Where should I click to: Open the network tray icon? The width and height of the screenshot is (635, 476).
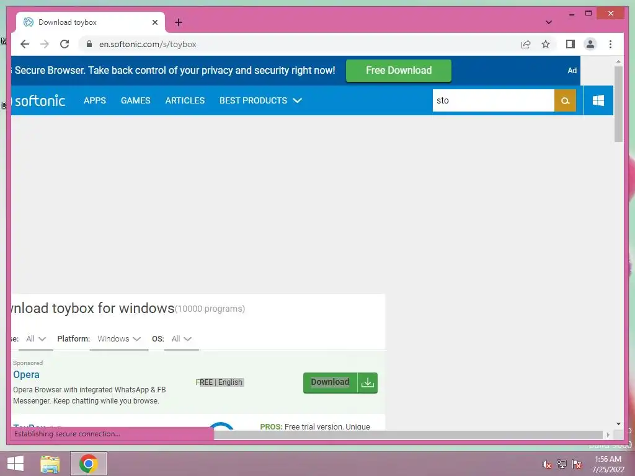[562, 464]
